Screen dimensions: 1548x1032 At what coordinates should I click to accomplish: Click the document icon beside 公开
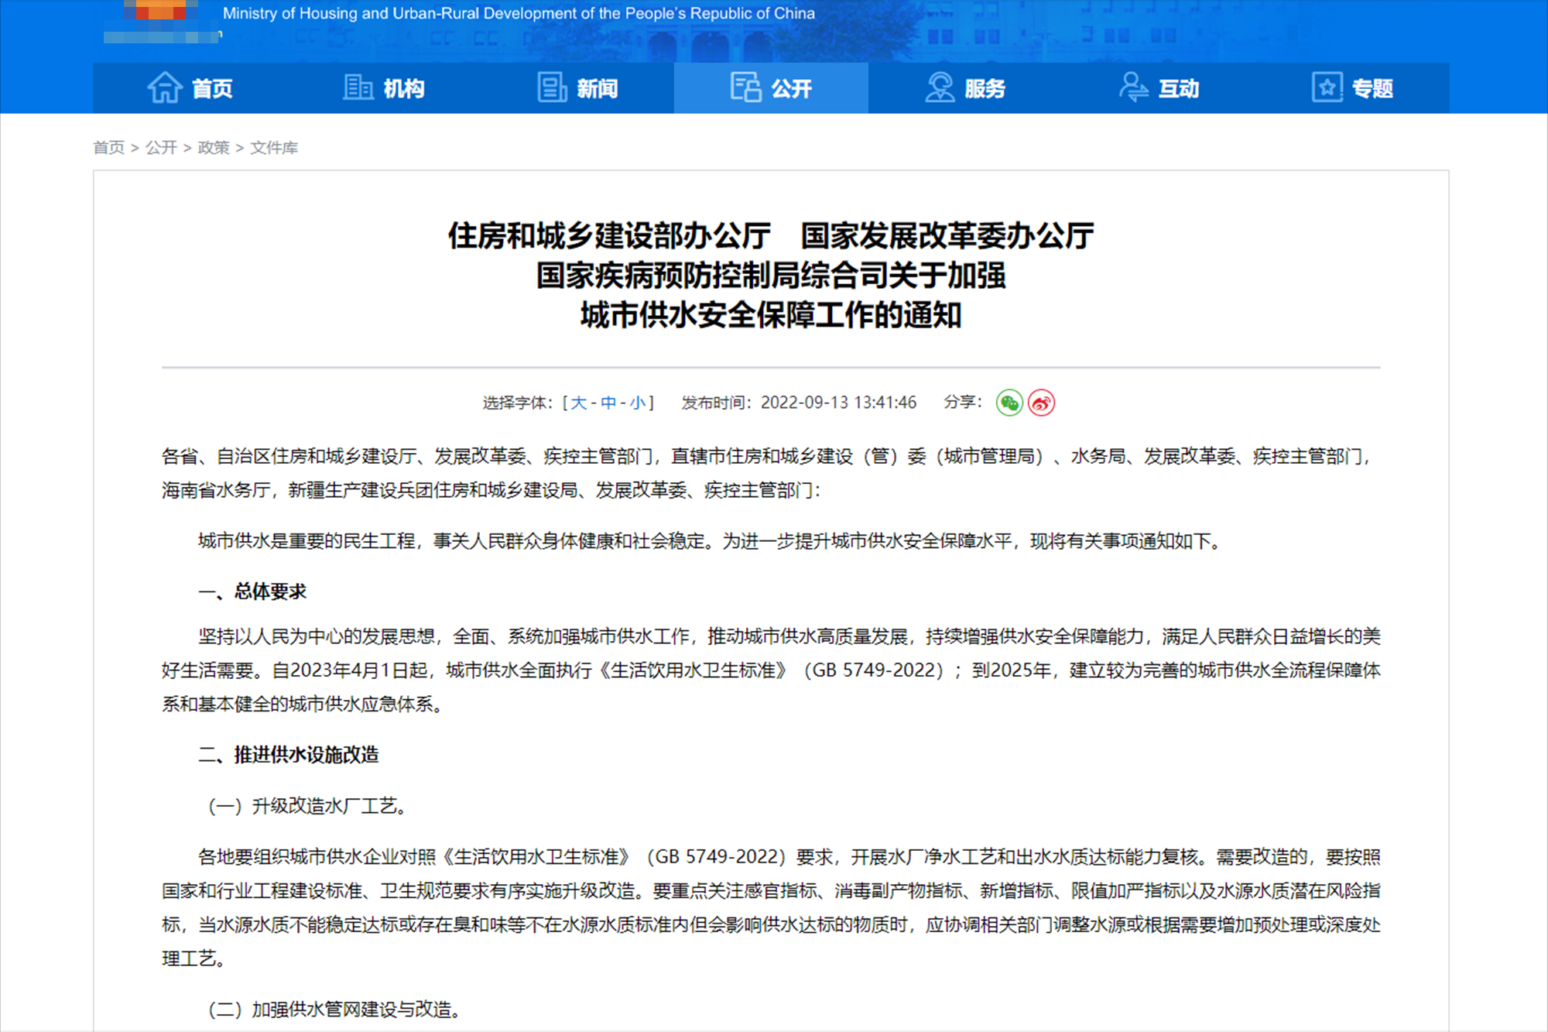tap(746, 87)
